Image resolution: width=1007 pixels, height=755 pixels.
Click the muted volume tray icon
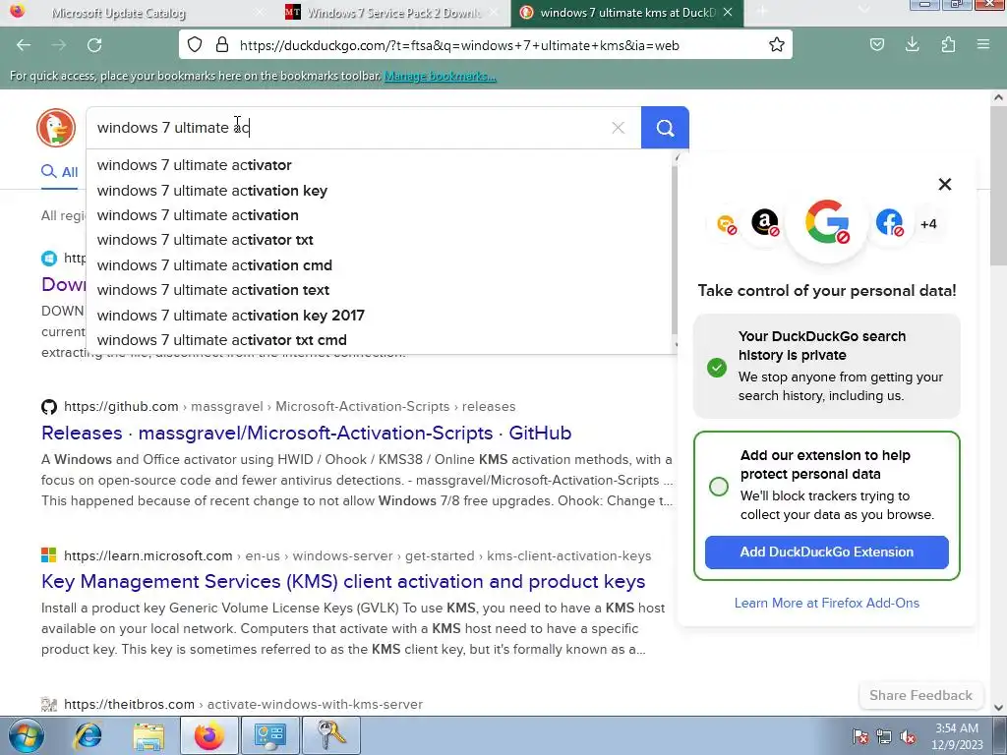(x=908, y=736)
